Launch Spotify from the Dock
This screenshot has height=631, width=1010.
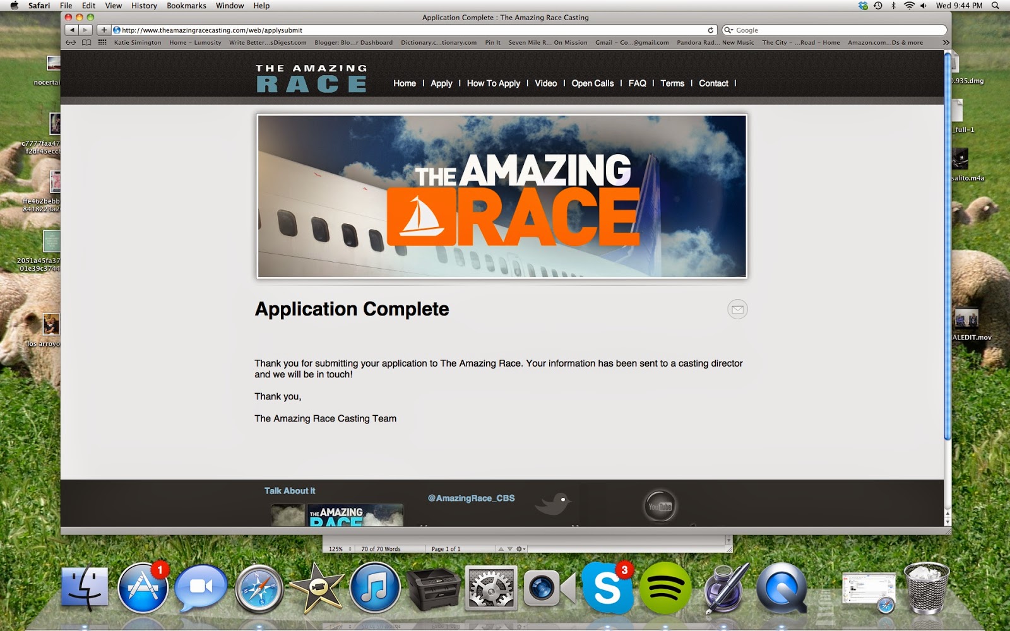pyautogui.click(x=665, y=588)
